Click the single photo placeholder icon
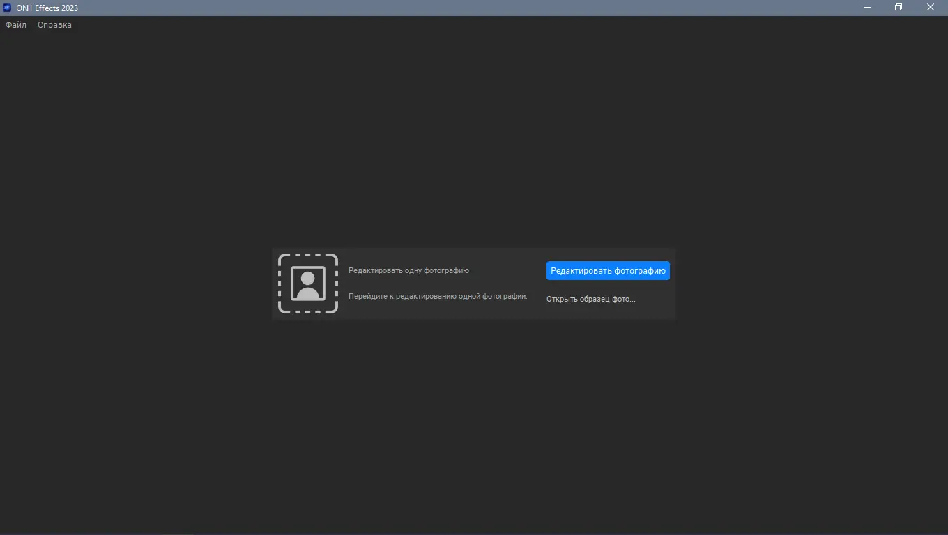The height and width of the screenshot is (535, 948). [x=308, y=284]
